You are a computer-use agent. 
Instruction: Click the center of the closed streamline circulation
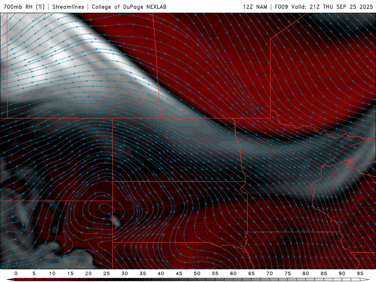(106, 209)
